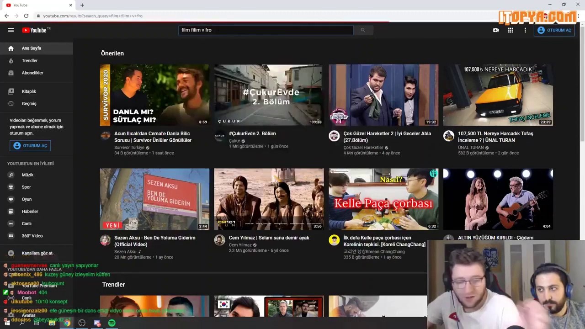585x329 pixels.
Task: Open the ALTIN YÜZÜĞÜM KIRILDI thumbnail
Action: (498, 199)
